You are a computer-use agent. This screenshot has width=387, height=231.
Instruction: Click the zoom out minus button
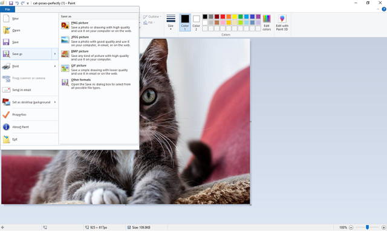(x=351, y=227)
